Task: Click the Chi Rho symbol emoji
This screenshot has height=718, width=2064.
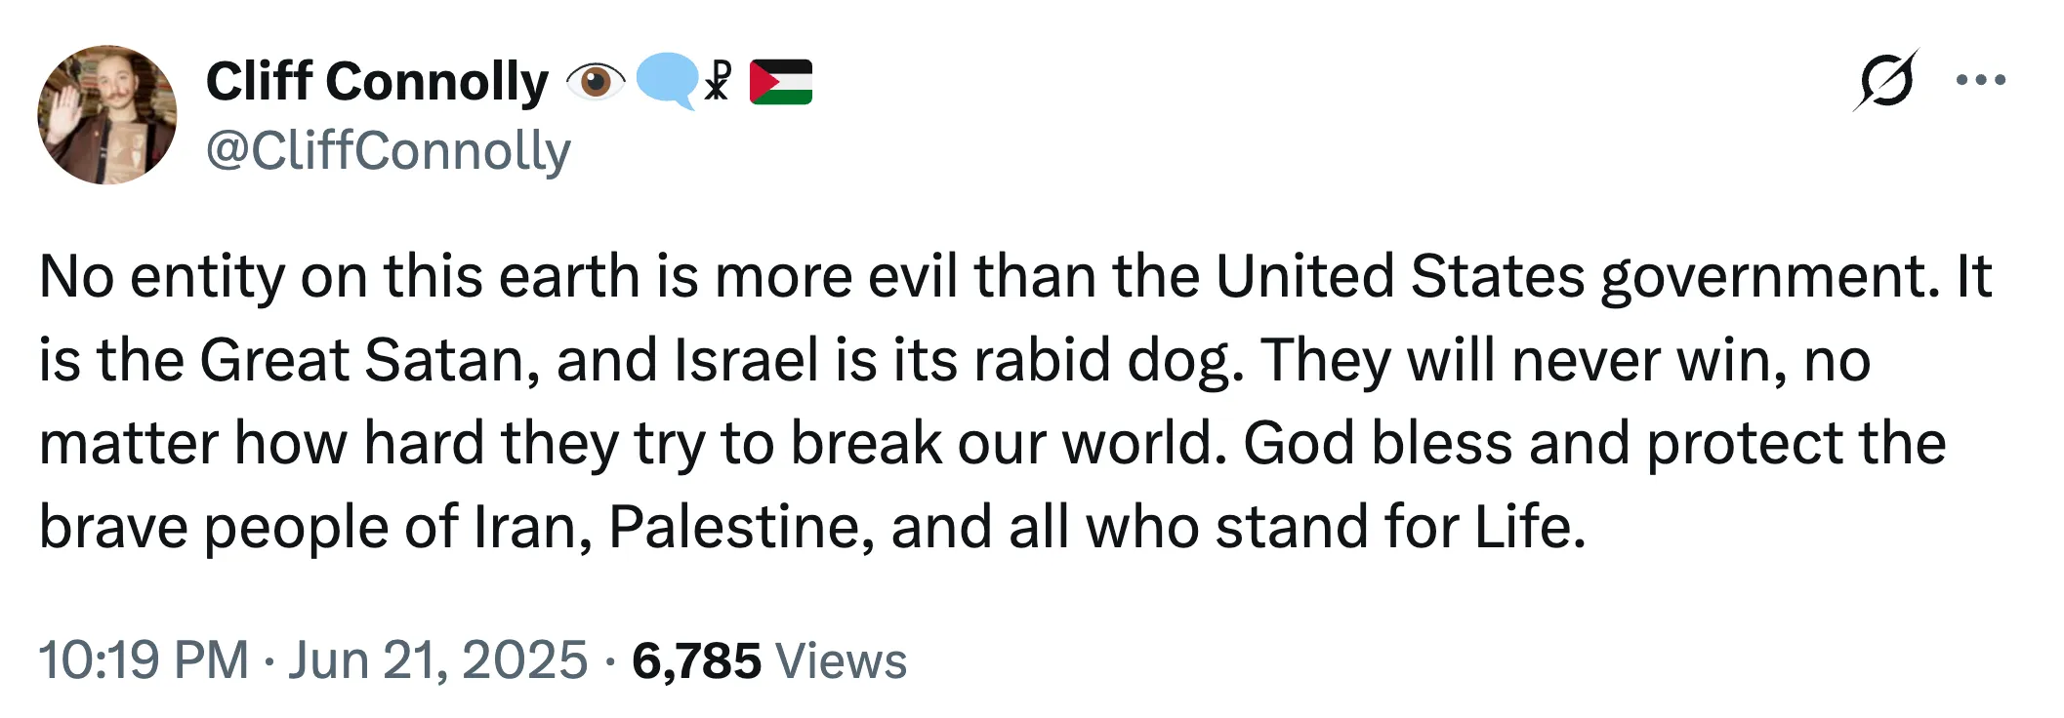Action: point(718,81)
